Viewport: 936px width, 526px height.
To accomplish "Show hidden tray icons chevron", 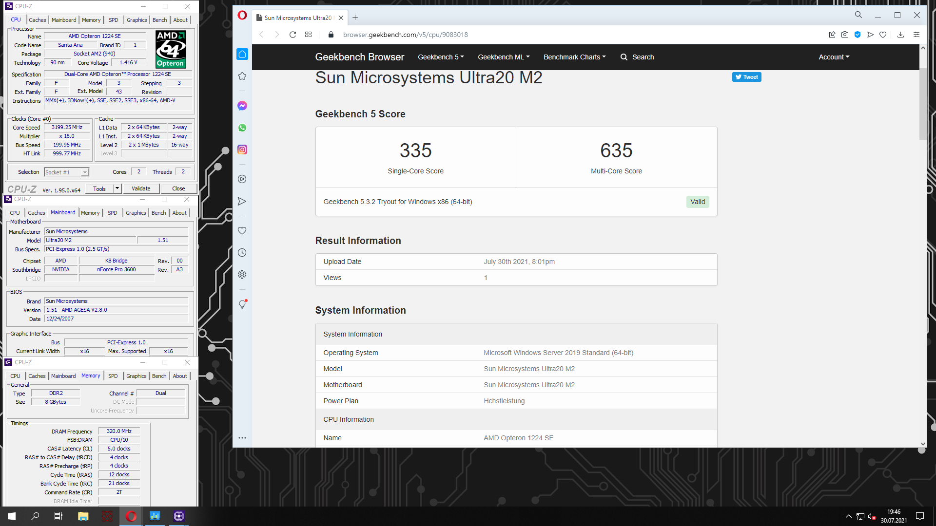I will [848, 516].
